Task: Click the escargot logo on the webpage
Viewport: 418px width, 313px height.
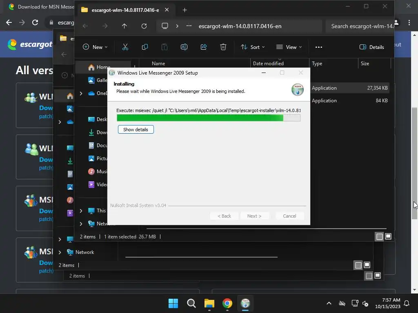Action: (30, 44)
